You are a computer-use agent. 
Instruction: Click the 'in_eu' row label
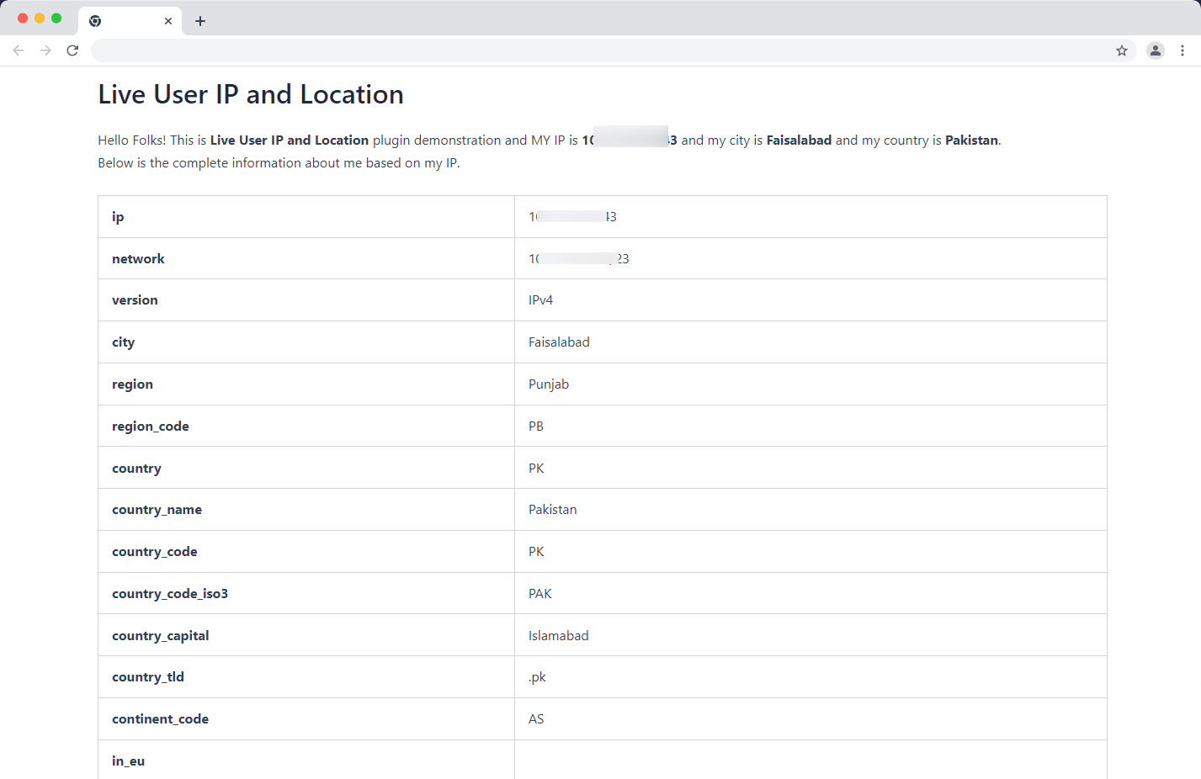click(x=128, y=761)
